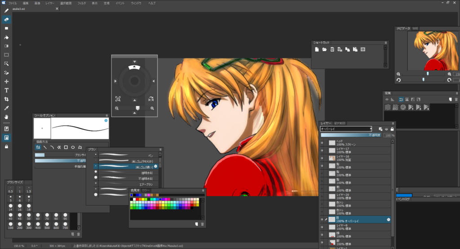This screenshot has width=460, height=249.
Task: Select the Eraser tool in the toolbar
Action: (7, 19)
